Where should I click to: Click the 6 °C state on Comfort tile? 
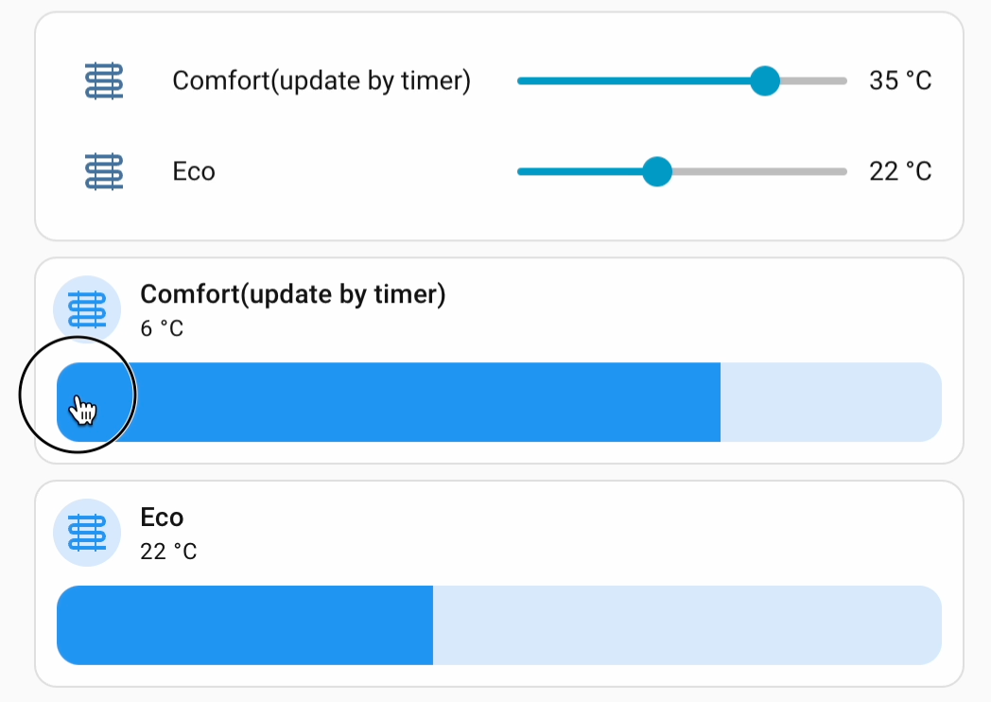click(x=162, y=329)
